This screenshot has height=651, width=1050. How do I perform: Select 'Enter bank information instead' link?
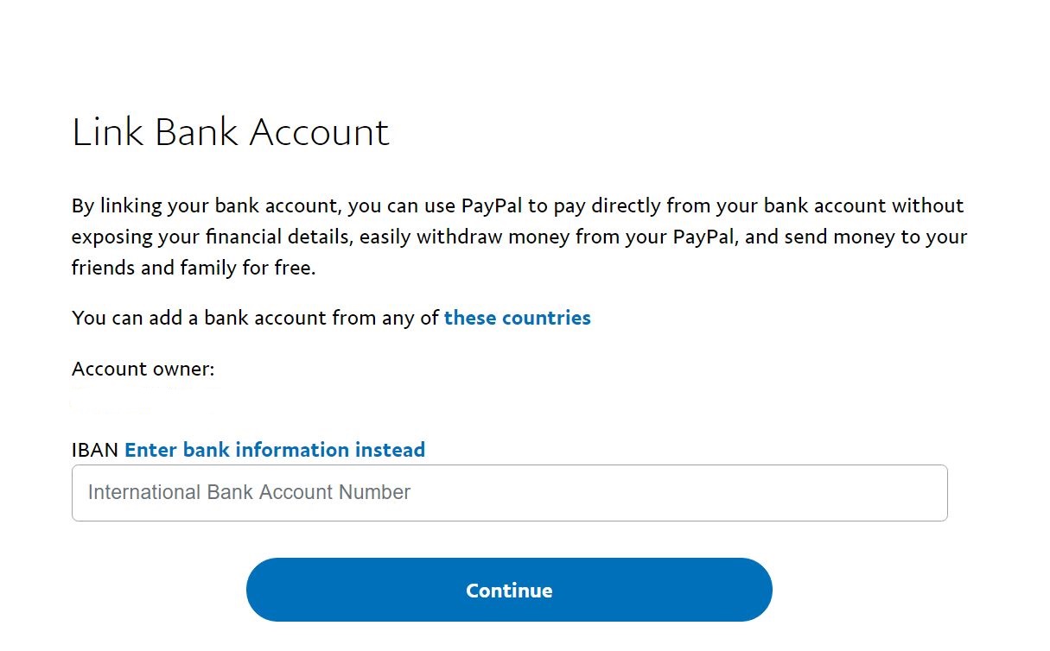click(x=275, y=450)
